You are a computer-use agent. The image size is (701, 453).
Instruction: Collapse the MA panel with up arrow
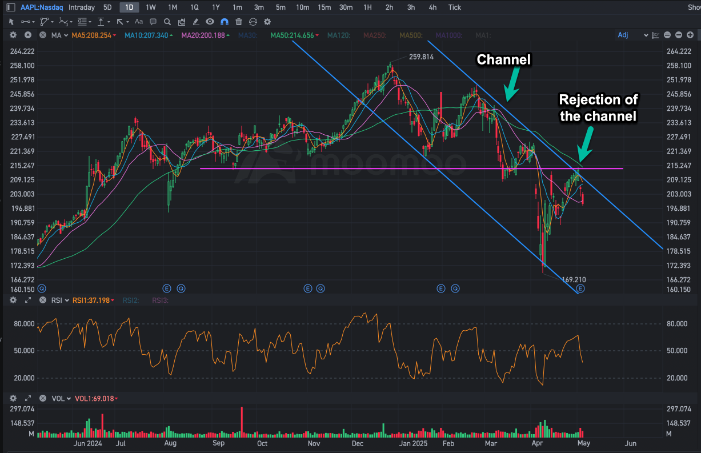click(27, 35)
